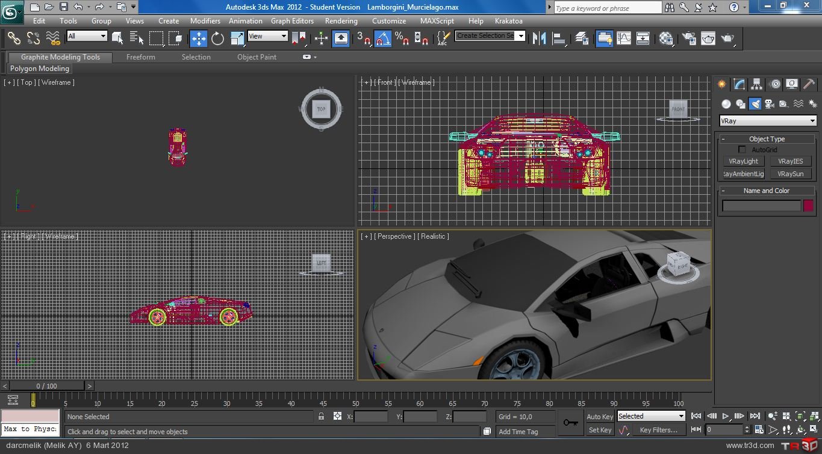Create a VRaySun light
This screenshot has width=822, height=454.
click(790, 174)
